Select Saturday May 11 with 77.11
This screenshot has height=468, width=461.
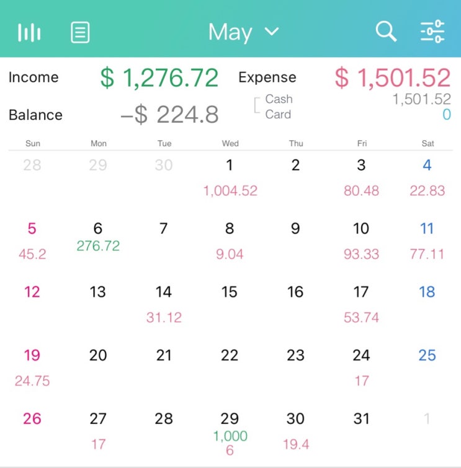point(427,241)
